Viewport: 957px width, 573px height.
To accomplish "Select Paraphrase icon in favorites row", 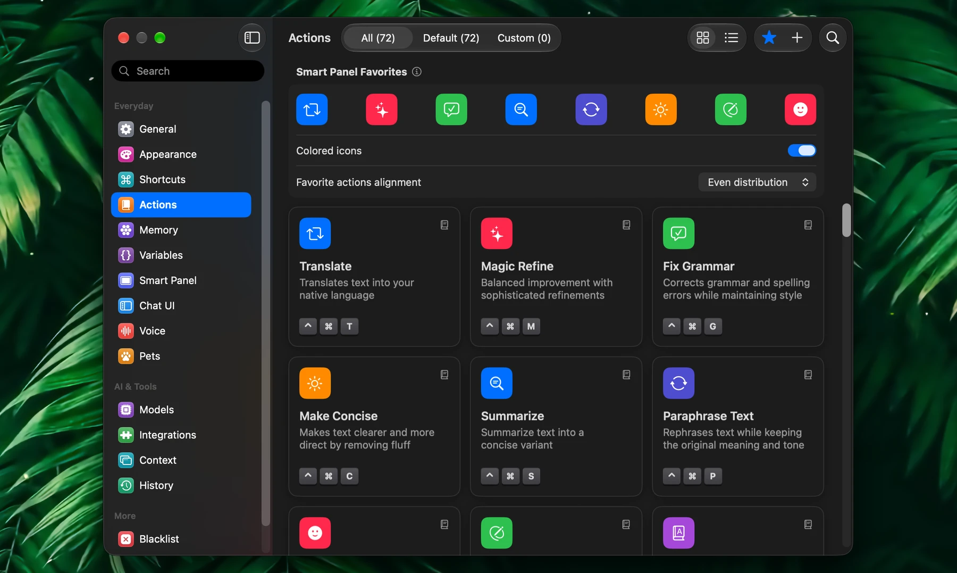I will click(591, 110).
